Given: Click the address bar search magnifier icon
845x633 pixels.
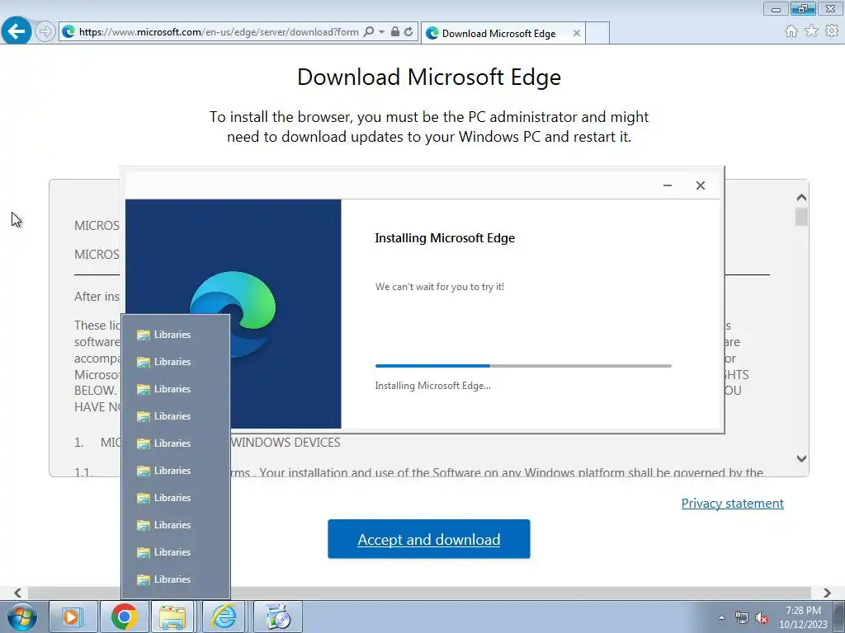Looking at the screenshot, I should click(369, 32).
